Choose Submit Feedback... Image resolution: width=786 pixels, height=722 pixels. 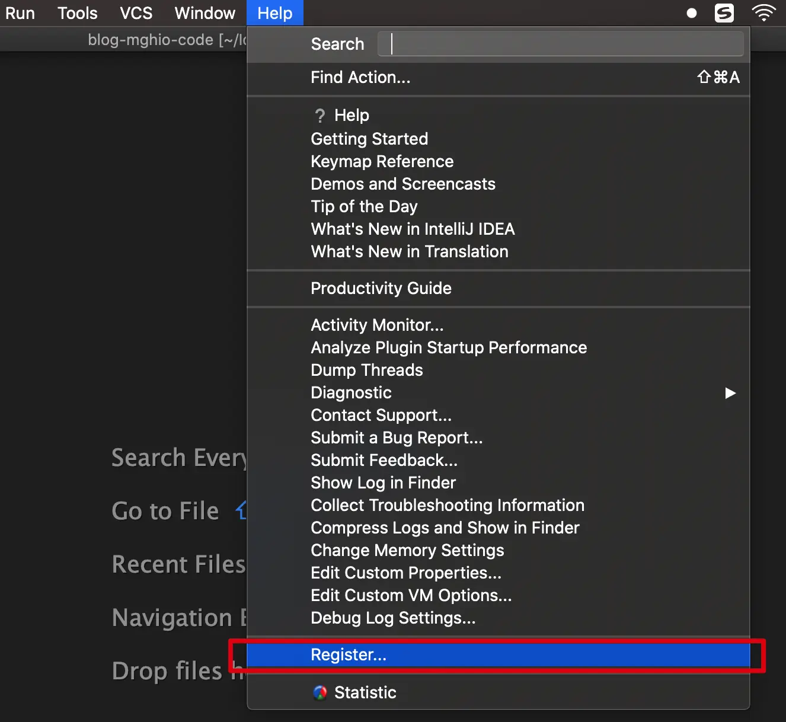click(x=499, y=460)
